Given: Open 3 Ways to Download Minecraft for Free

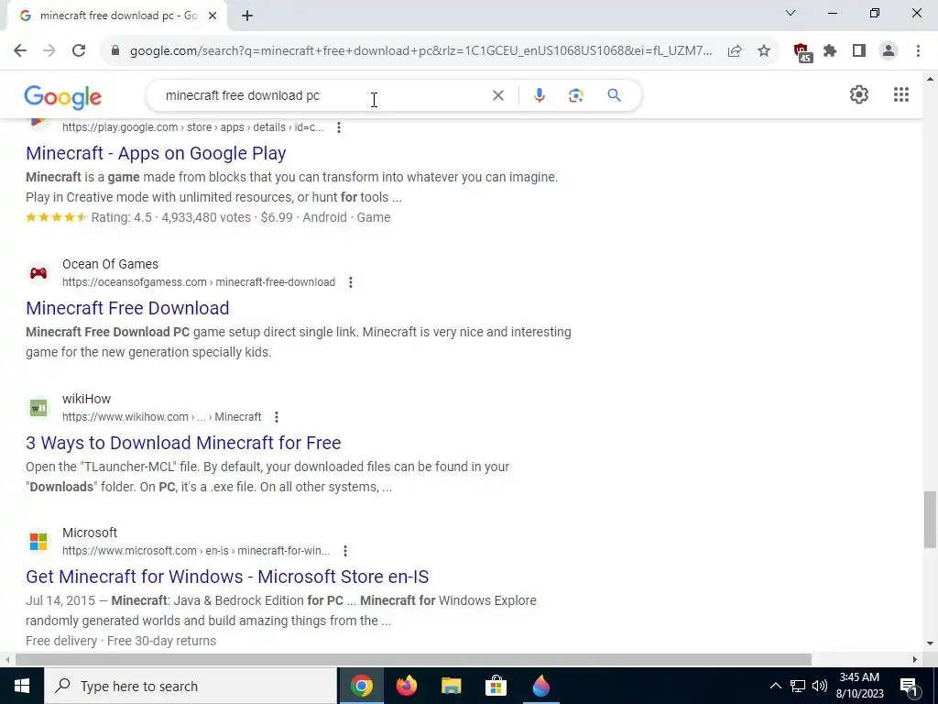Looking at the screenshot, I should [183, 443].
